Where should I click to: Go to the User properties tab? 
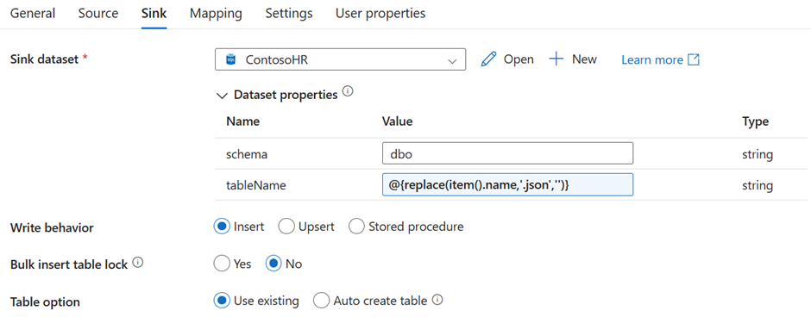pyautogui.click(x=380, y=14)
